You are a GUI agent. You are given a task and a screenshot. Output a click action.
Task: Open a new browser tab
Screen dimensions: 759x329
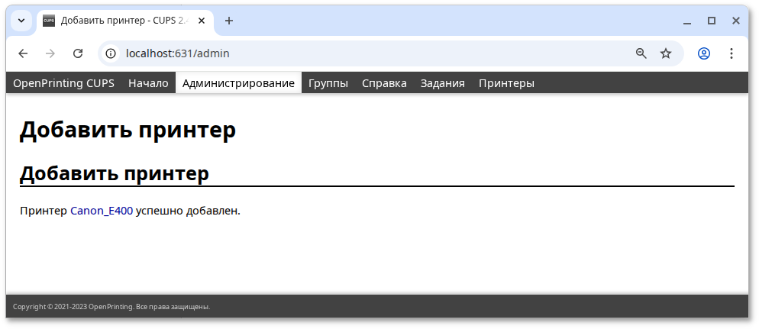pos(229,21)
